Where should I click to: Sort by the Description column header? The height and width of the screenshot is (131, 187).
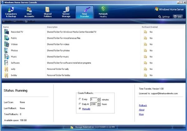click(x=52, y=27)
